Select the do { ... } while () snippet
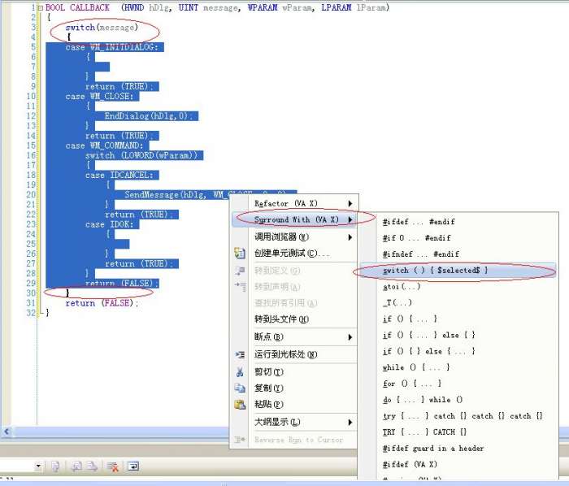The width and height of the screenshot is (569, 486). (458, 400)
